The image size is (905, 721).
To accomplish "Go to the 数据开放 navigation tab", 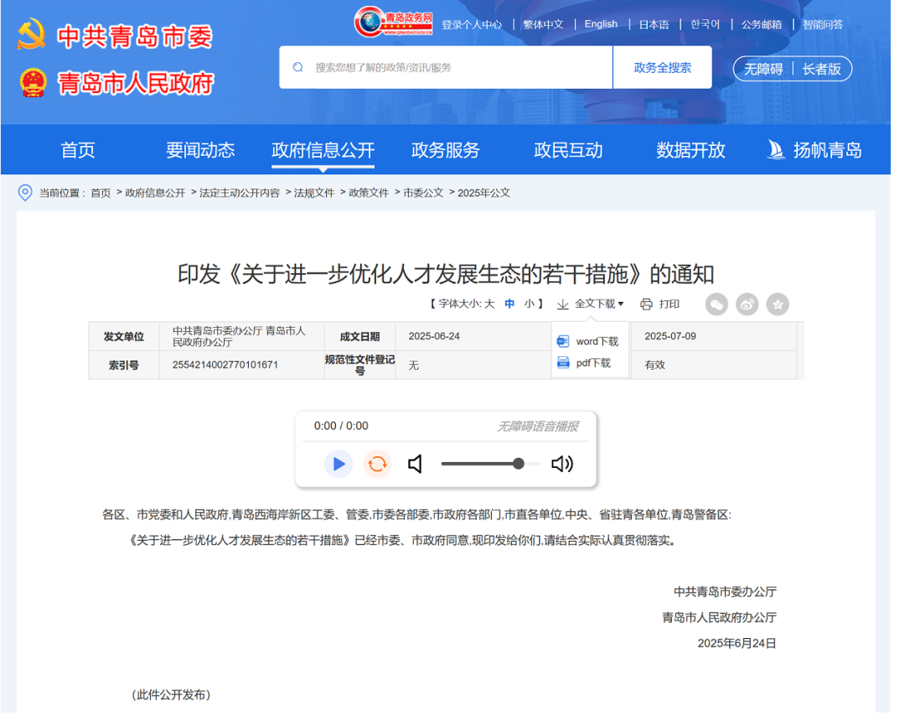I will [x=690, y=150].
